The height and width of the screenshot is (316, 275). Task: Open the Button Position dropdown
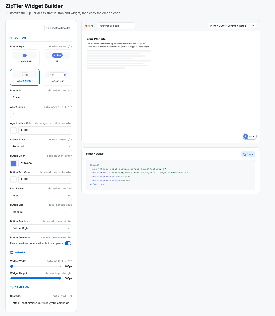(x=41, y=228)
